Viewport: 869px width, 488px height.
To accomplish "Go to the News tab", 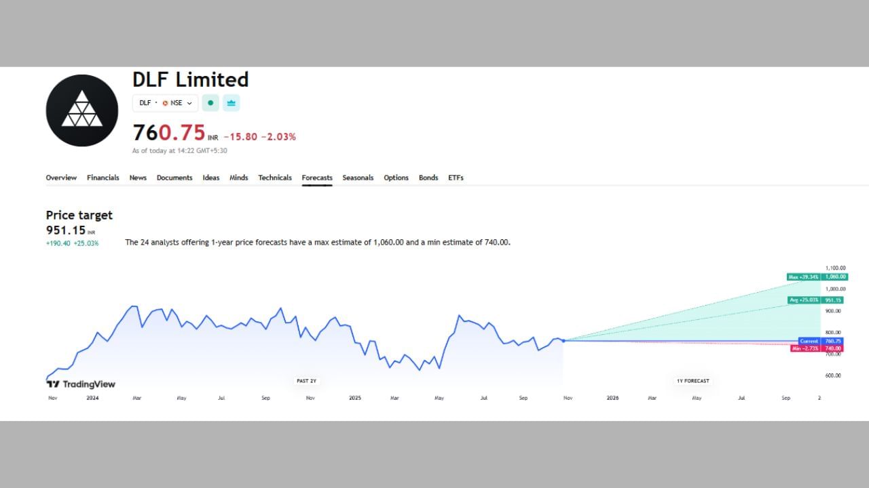I will [x=138, y=178].
